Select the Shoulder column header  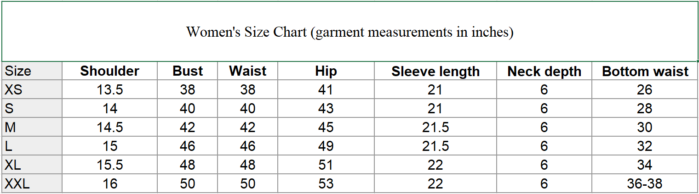pyautogui.click(x=110, y=71)
